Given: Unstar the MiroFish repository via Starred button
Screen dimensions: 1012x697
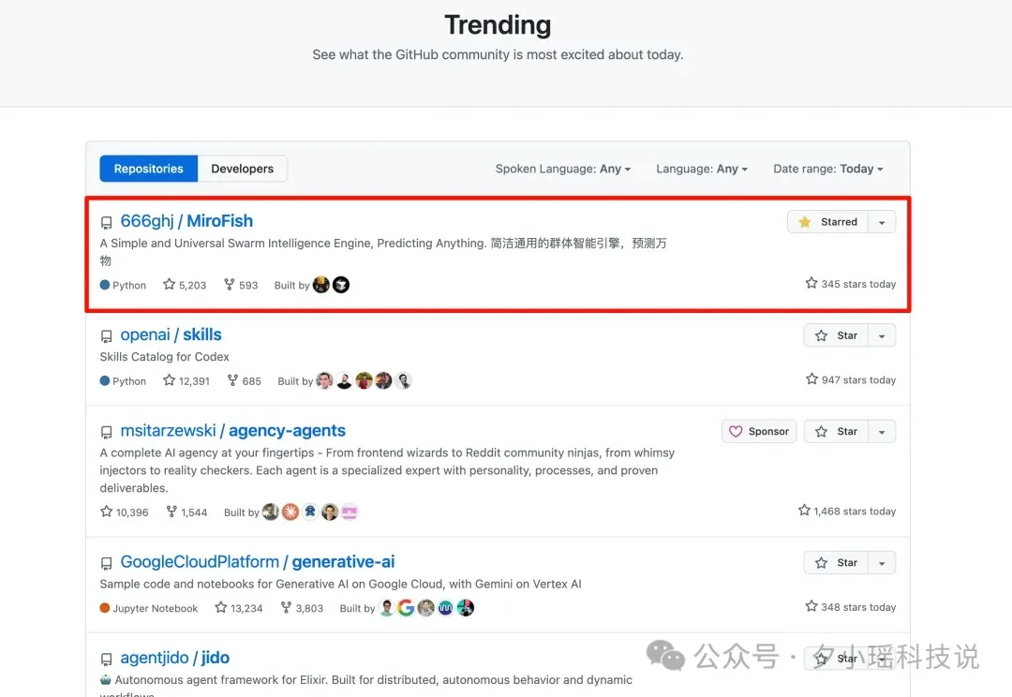Looking at the screenshot, I should coord(832,221).
